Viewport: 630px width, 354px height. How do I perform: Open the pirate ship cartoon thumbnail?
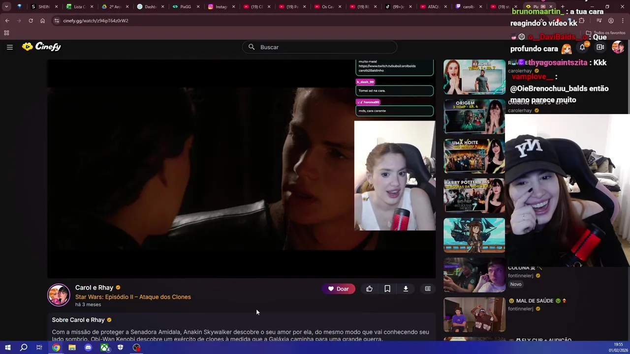[474, 235]
